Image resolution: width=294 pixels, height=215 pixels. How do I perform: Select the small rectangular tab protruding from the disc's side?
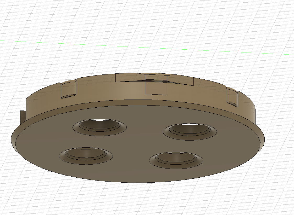point(23,117)
